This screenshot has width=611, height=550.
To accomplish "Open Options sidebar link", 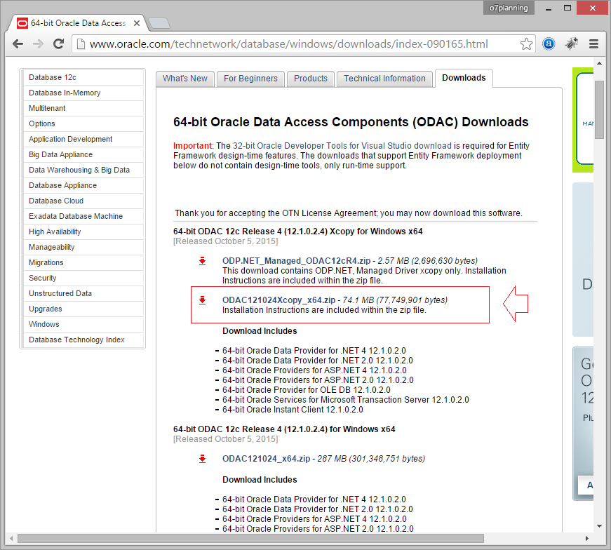I will click(83, 124).
